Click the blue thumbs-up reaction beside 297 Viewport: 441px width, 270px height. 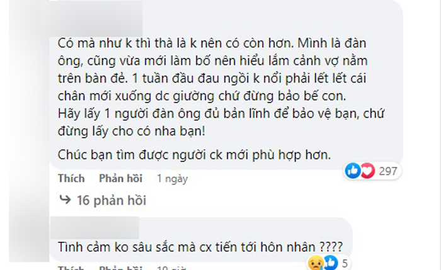tap(353, 171)
